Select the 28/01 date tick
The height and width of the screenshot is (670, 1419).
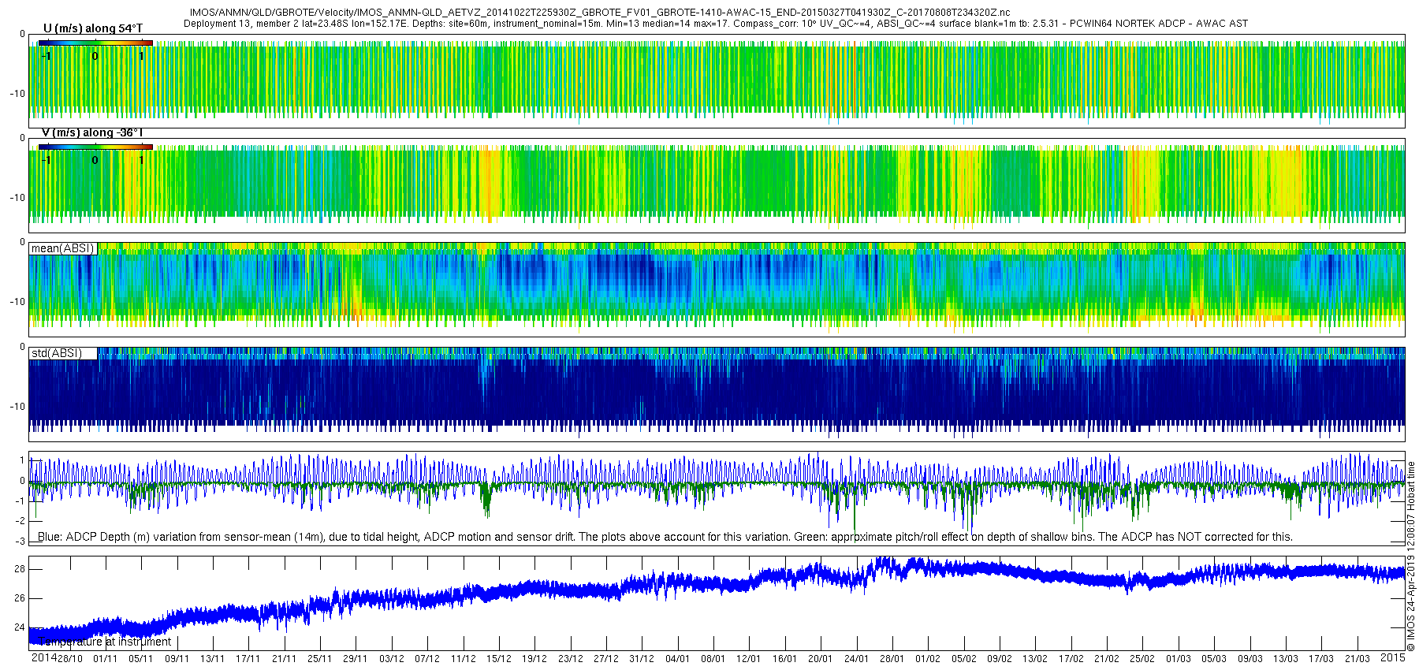pos(892,659)
